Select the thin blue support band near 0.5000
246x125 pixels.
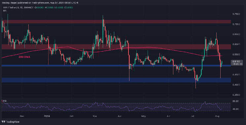click(x=116, y=66)
